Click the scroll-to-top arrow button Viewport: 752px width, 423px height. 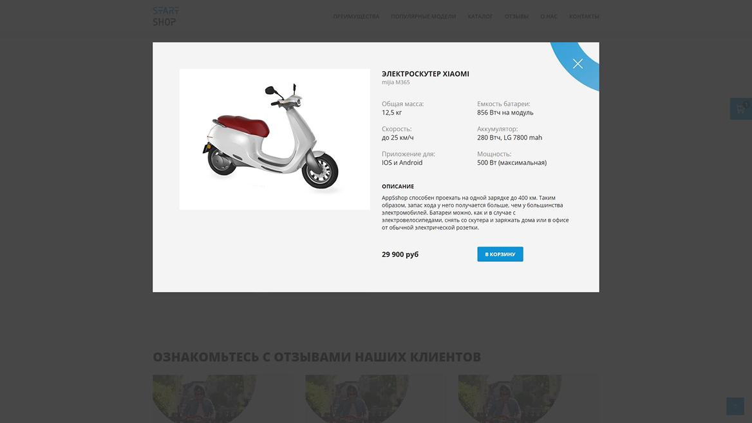click(x=735, y=406)
